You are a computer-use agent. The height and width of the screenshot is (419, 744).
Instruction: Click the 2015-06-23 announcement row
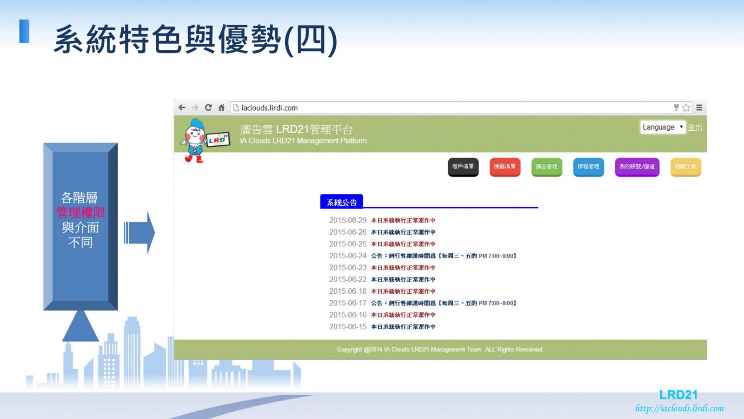382,268
